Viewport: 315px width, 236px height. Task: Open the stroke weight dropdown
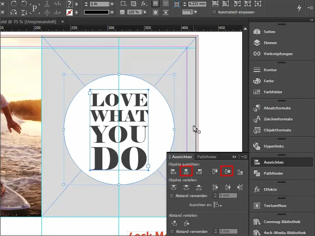112,5
